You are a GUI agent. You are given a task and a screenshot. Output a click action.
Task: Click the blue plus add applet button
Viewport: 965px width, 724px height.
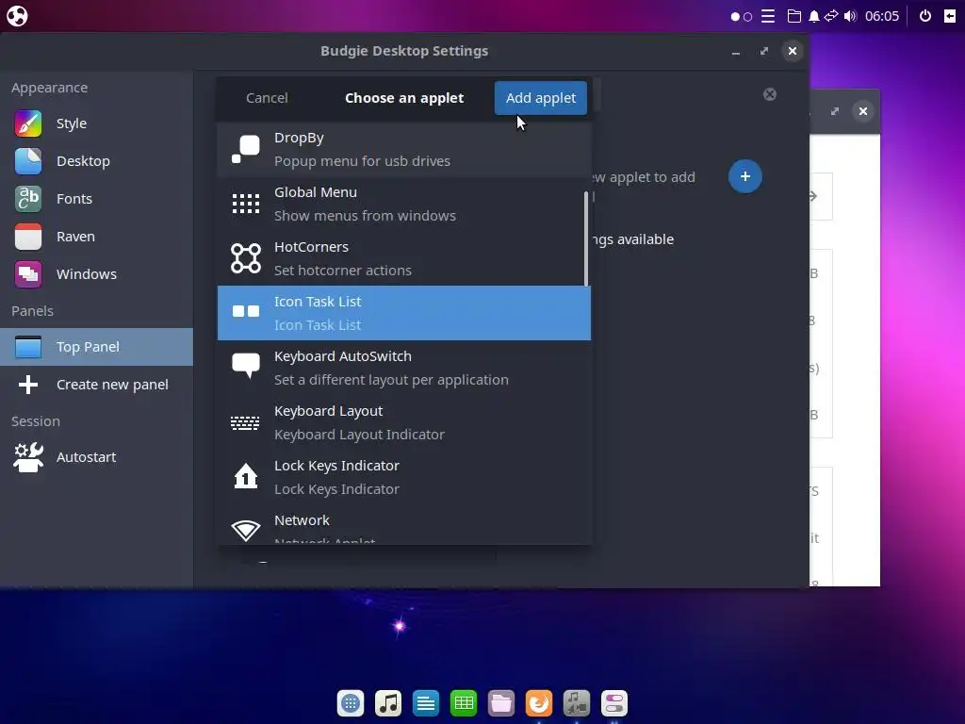tap(744, 176)
